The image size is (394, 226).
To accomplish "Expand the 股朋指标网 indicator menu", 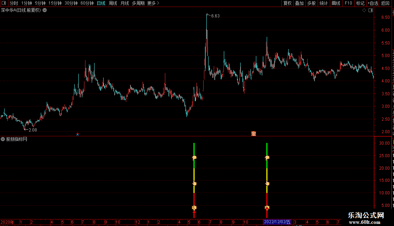I will (3, 139).
